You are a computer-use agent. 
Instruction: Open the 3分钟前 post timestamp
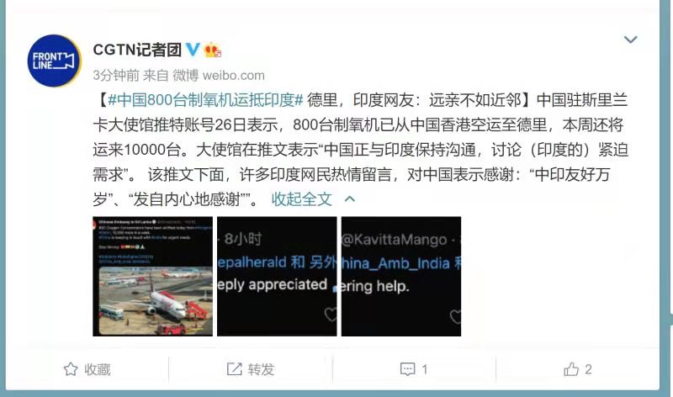116,76
